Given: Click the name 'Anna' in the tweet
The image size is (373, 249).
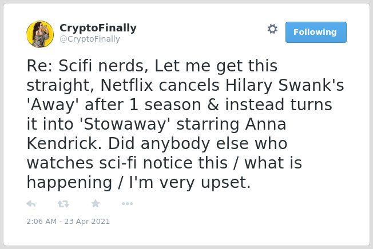Looking at the screenshot, I should [265, 124].
